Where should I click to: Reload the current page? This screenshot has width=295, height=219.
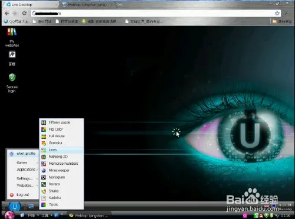click(24, 14)
